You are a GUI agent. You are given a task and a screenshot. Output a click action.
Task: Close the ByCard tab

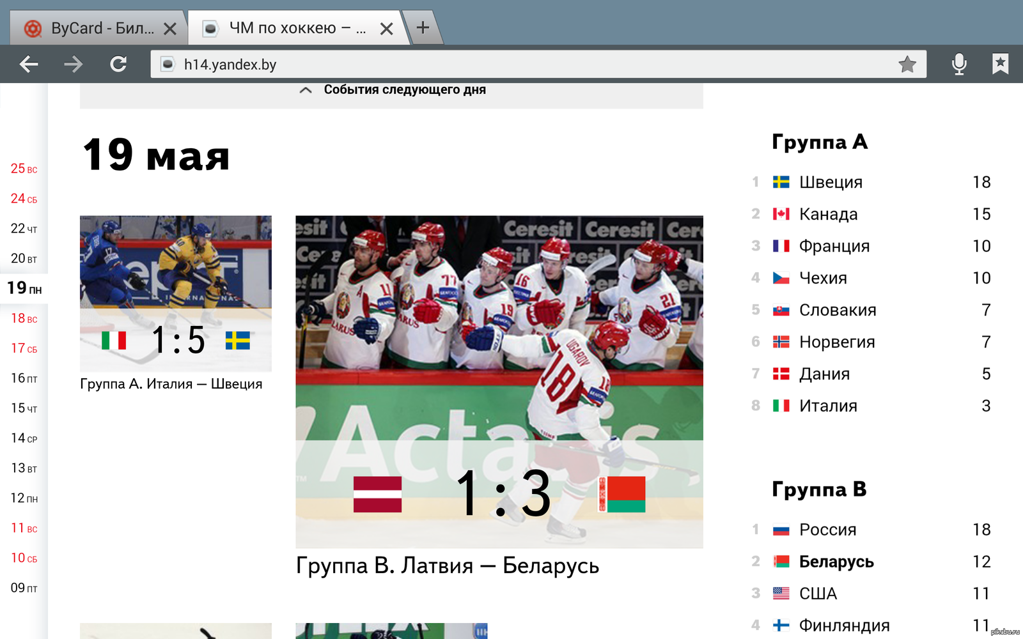pyautogui.click(x=169, y=29)
